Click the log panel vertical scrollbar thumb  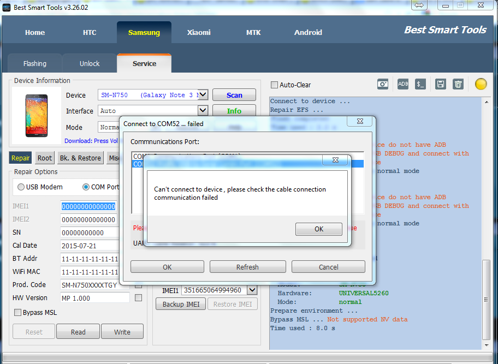(486, 299)
